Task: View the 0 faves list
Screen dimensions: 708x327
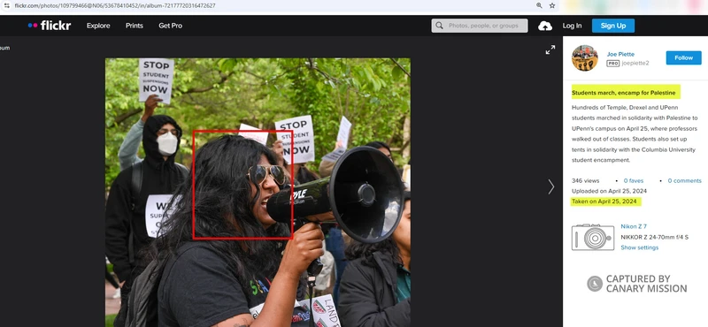Action: pyautogui.click(x=634, y=180)
